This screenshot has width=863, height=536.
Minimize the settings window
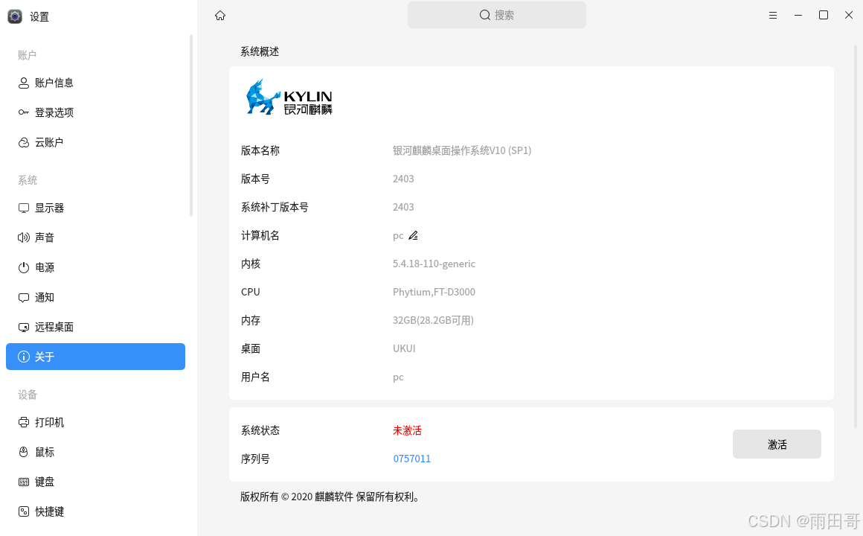coord(798,16)
